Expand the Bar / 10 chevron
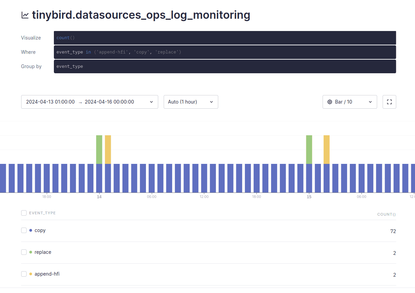 point(370,102)
